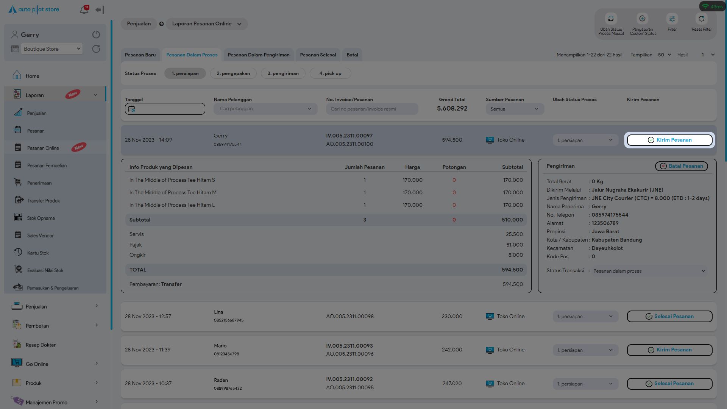Switch to the Pesanan Selesai tab
Screen dimensions: 727x409
click(318, 55)
